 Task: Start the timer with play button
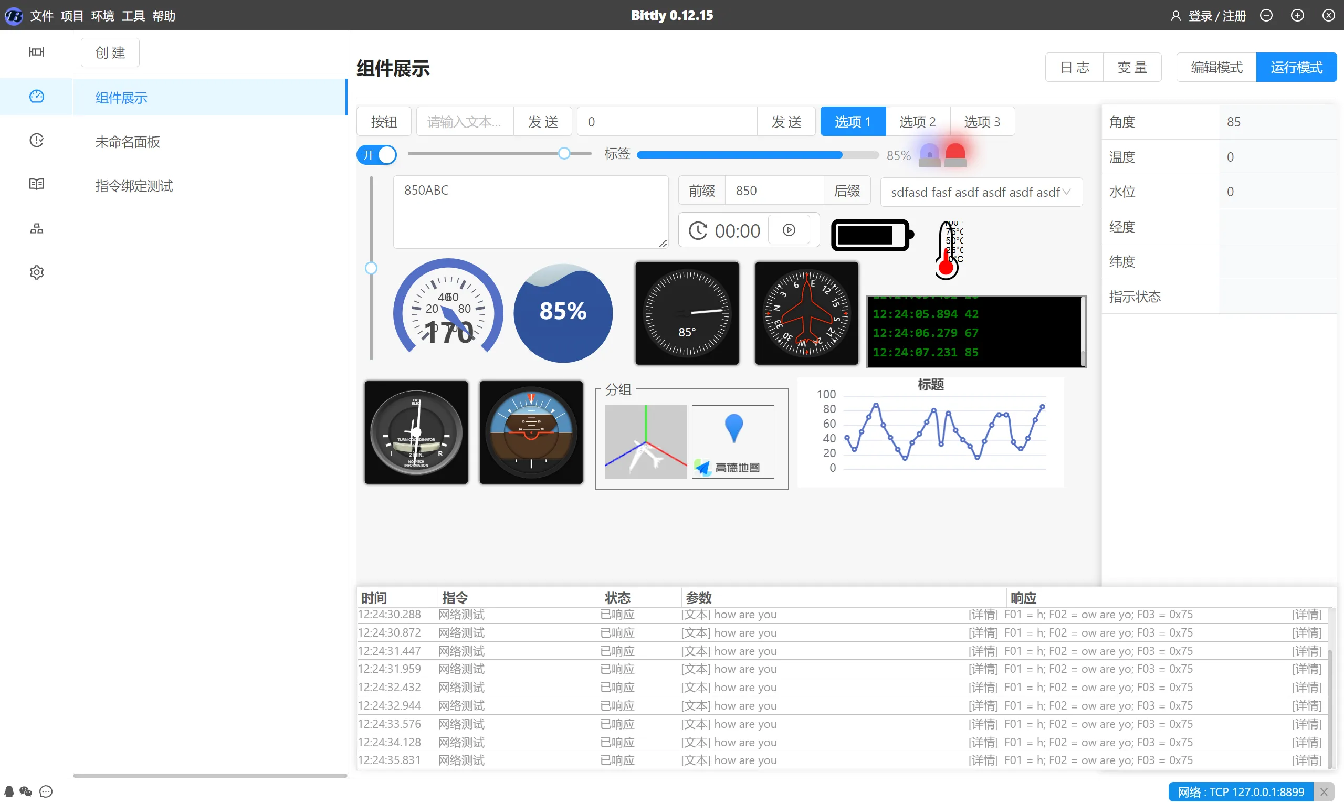789,230
